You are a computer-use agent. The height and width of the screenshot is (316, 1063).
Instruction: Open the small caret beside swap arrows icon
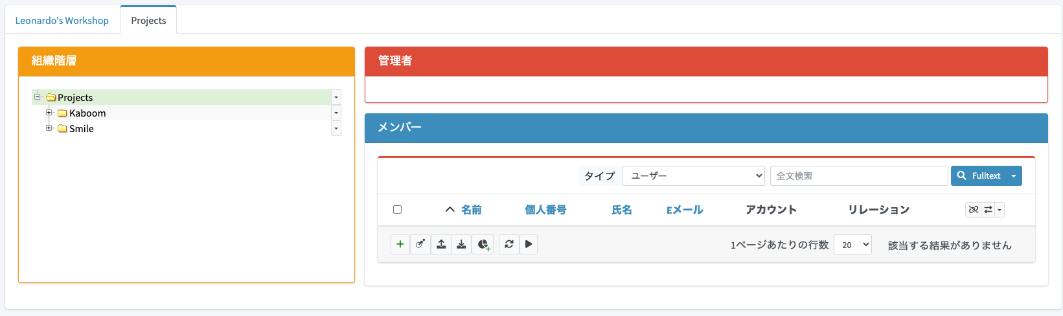pos(1000,210)
